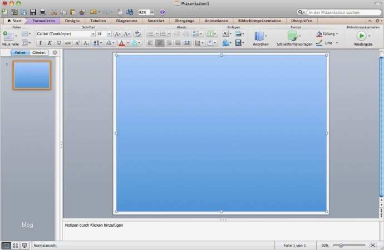Click the purple Help question mark icon
The height and width of the screenshot is (250, 384).
[163, 12]
